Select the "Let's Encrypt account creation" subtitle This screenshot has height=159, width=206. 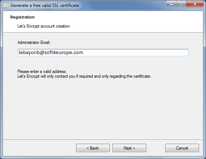tap(43, 26)
